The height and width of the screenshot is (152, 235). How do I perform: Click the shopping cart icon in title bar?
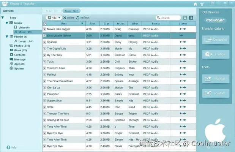point(202,4)
